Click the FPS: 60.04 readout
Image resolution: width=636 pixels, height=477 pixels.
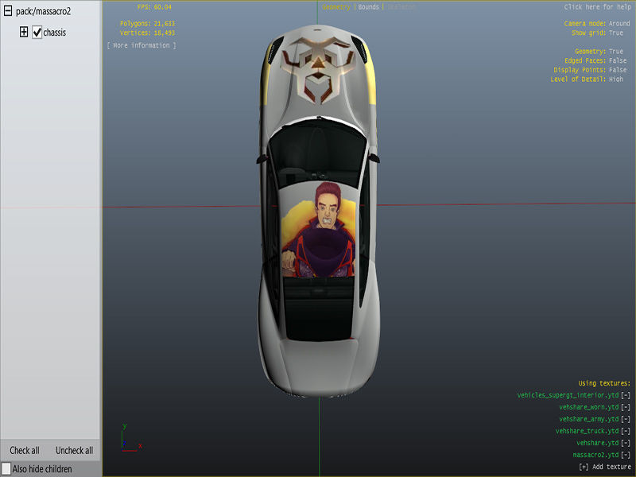coord(154,7)
